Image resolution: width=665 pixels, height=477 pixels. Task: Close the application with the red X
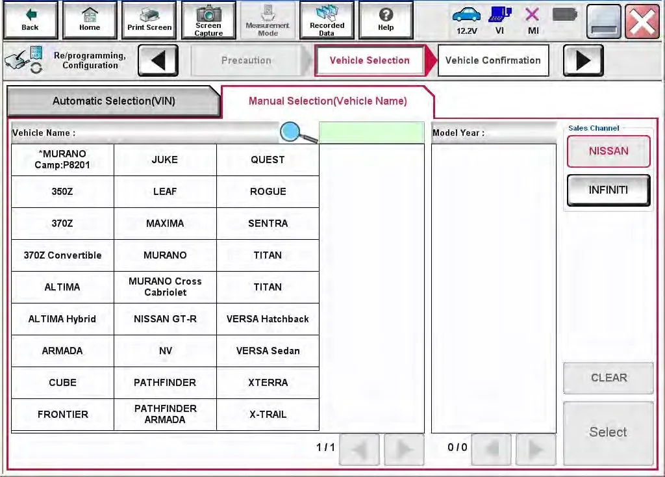[642, 21]
